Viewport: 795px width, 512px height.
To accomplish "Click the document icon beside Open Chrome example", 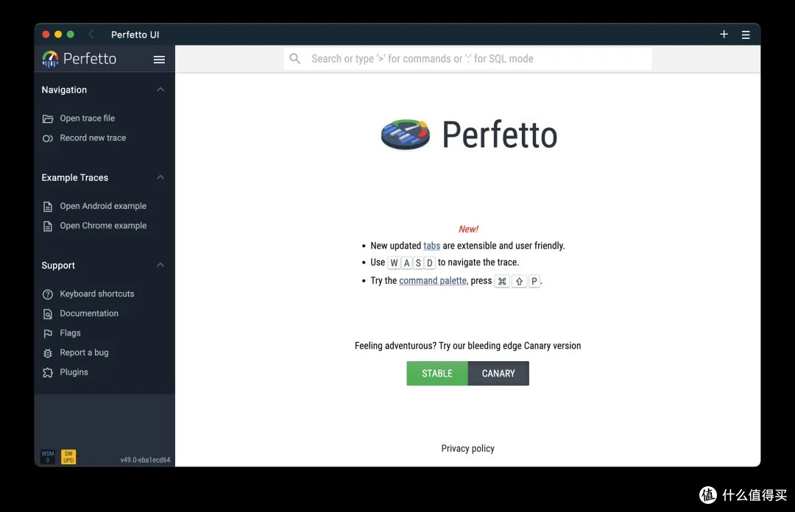I will pos(48,226).
